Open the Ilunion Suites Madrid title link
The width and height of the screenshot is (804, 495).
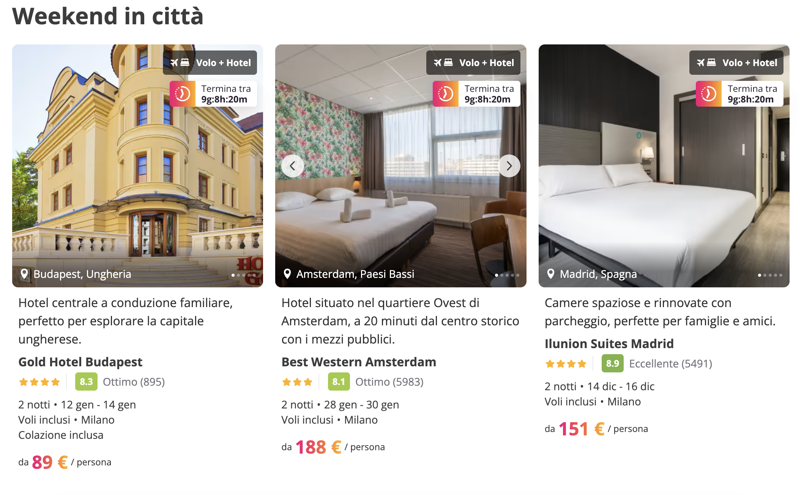point(609,344)
